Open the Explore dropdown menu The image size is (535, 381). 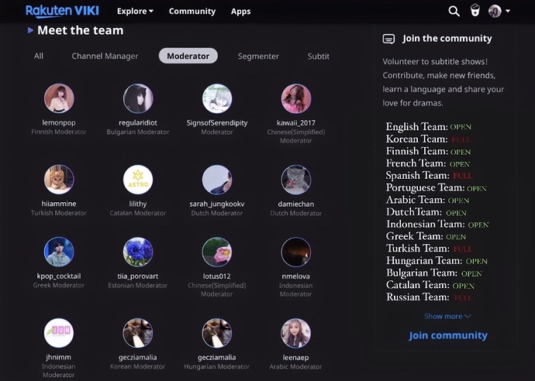135,12
